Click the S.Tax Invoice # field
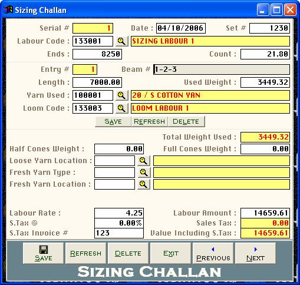Screen dimensions: 300x285 pos(119,233)
